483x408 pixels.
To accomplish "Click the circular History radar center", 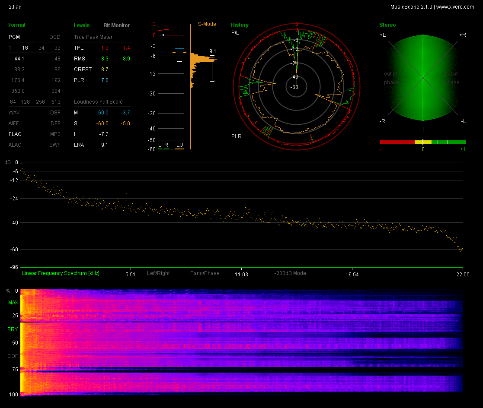I will point(296,87).
